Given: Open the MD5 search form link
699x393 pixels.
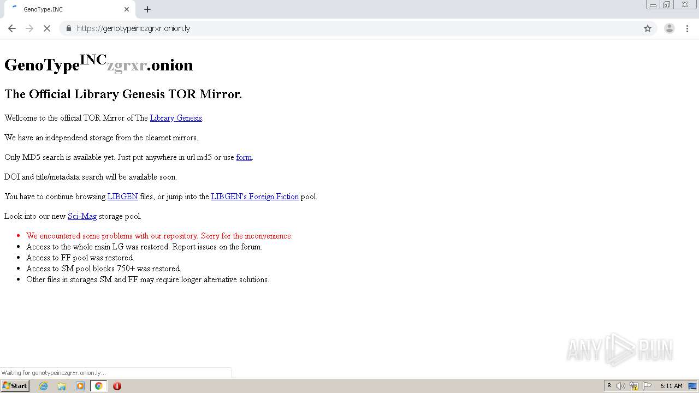Looking at the screenshot, I should (244, 157).
